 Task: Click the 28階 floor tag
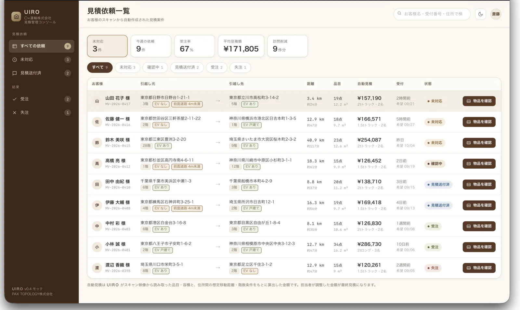point(147,146)
